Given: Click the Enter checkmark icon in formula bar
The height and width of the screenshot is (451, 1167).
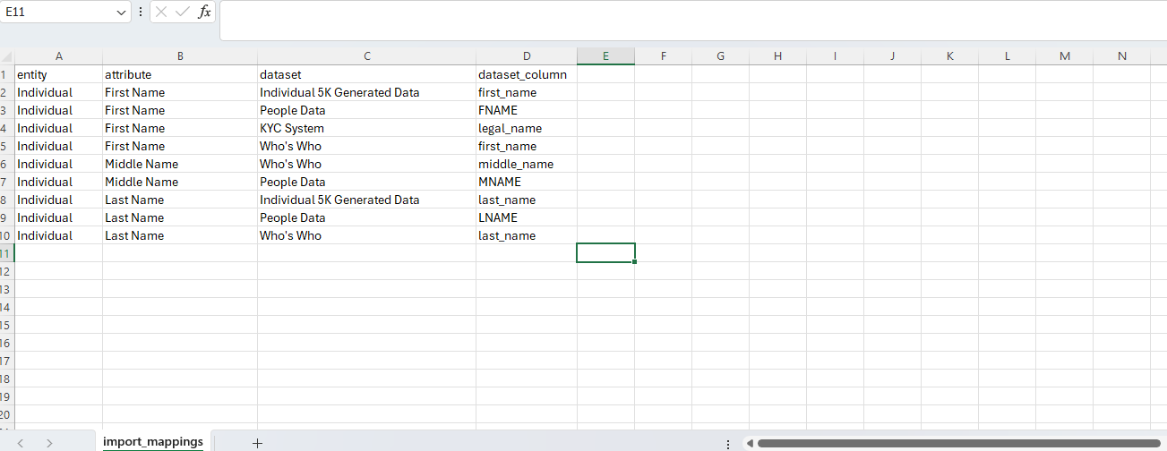Looking at the screenshot, I should [x=183, y=12].
